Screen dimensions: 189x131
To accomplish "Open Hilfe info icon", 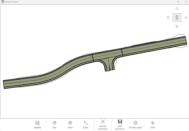I will pyautogui.click(x=152, y=124).
